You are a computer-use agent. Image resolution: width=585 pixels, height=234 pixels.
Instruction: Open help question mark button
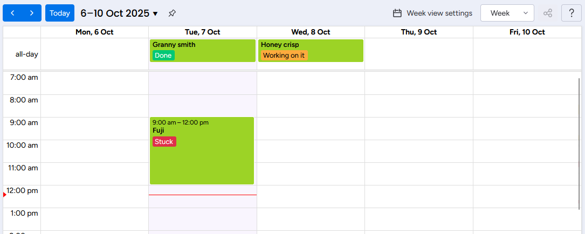pos(571,13)
